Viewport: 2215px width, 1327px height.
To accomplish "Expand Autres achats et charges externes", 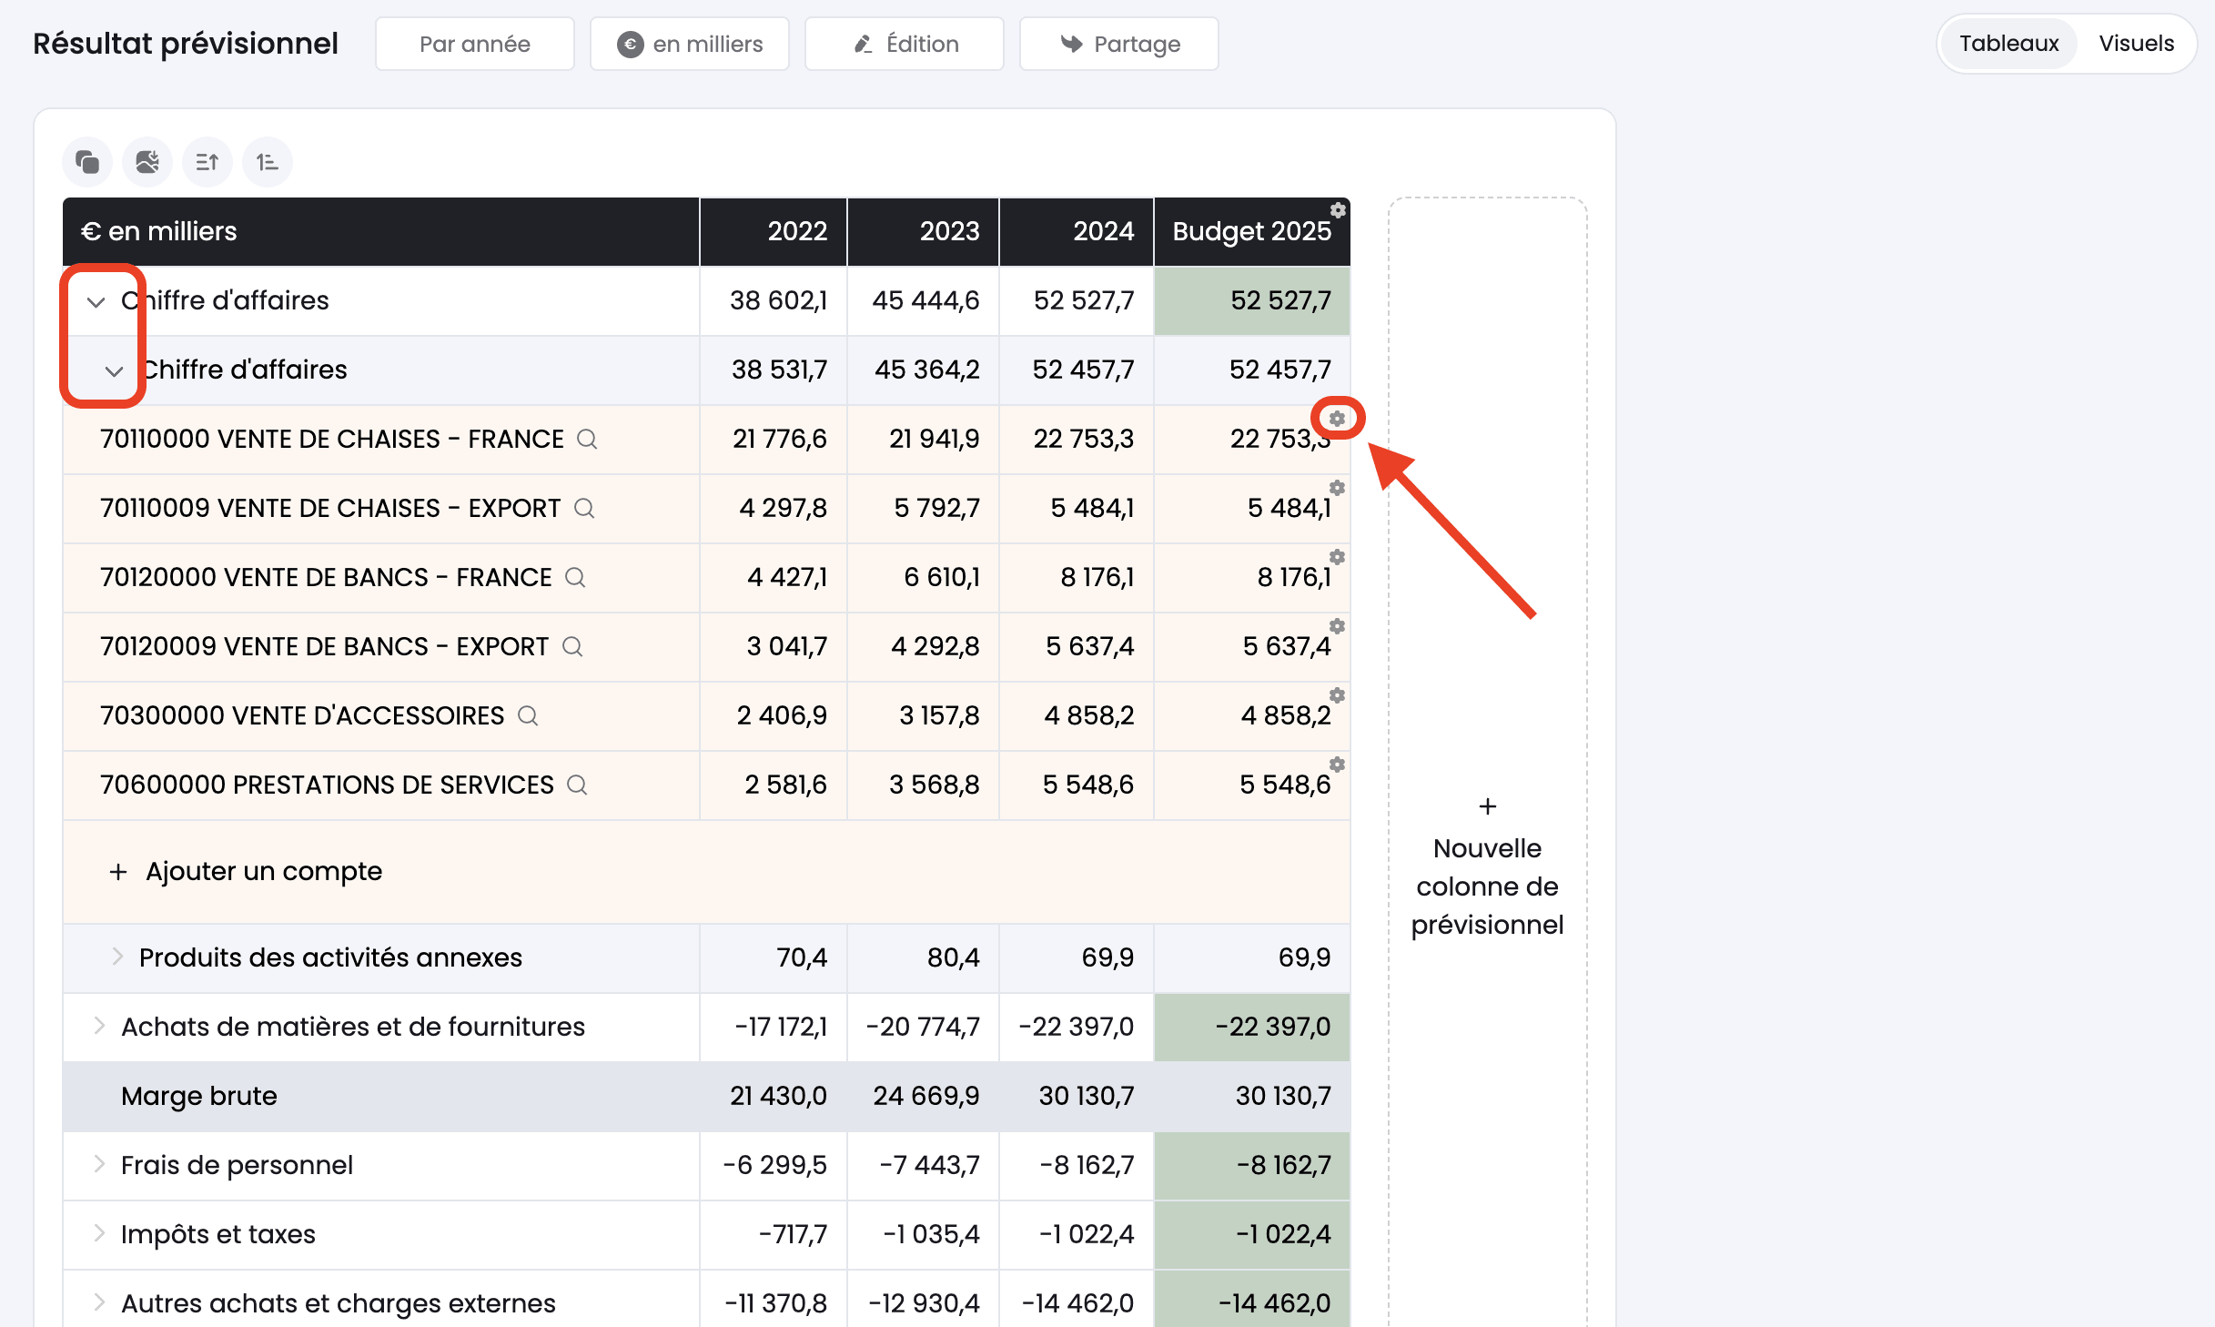I will [x=99, y=1302].
